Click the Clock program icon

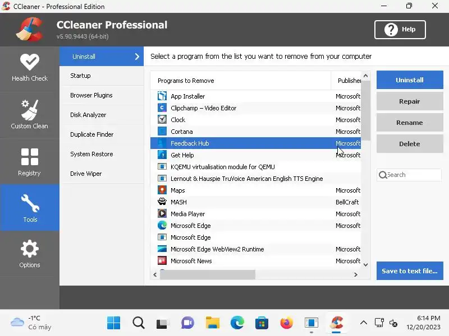click(x=162, y=119)
